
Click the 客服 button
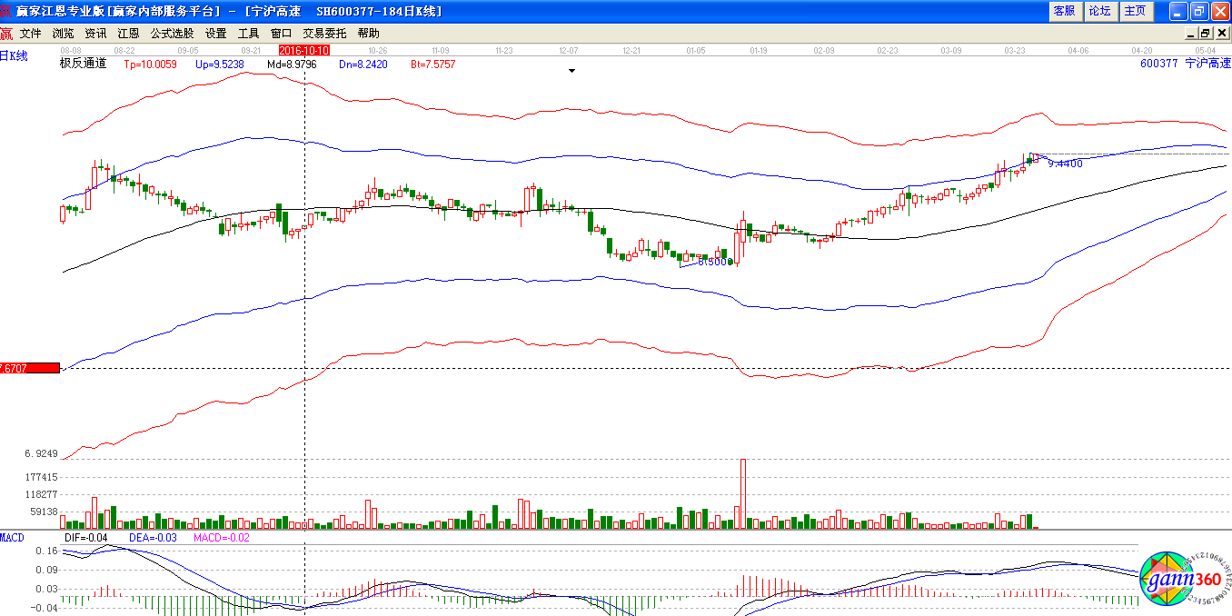(1064, 11)
